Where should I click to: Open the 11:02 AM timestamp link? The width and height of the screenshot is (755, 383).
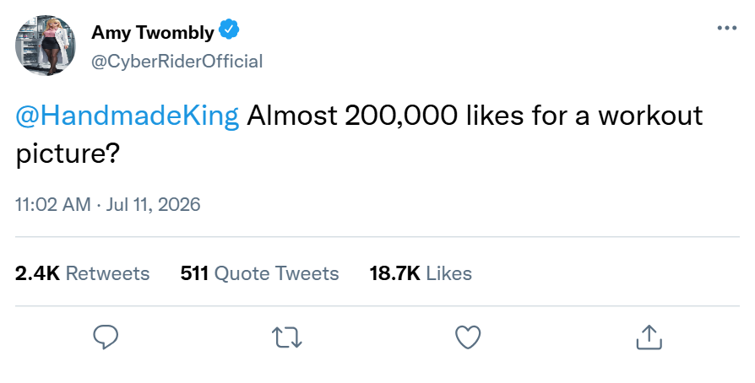(x=53, y=204)
